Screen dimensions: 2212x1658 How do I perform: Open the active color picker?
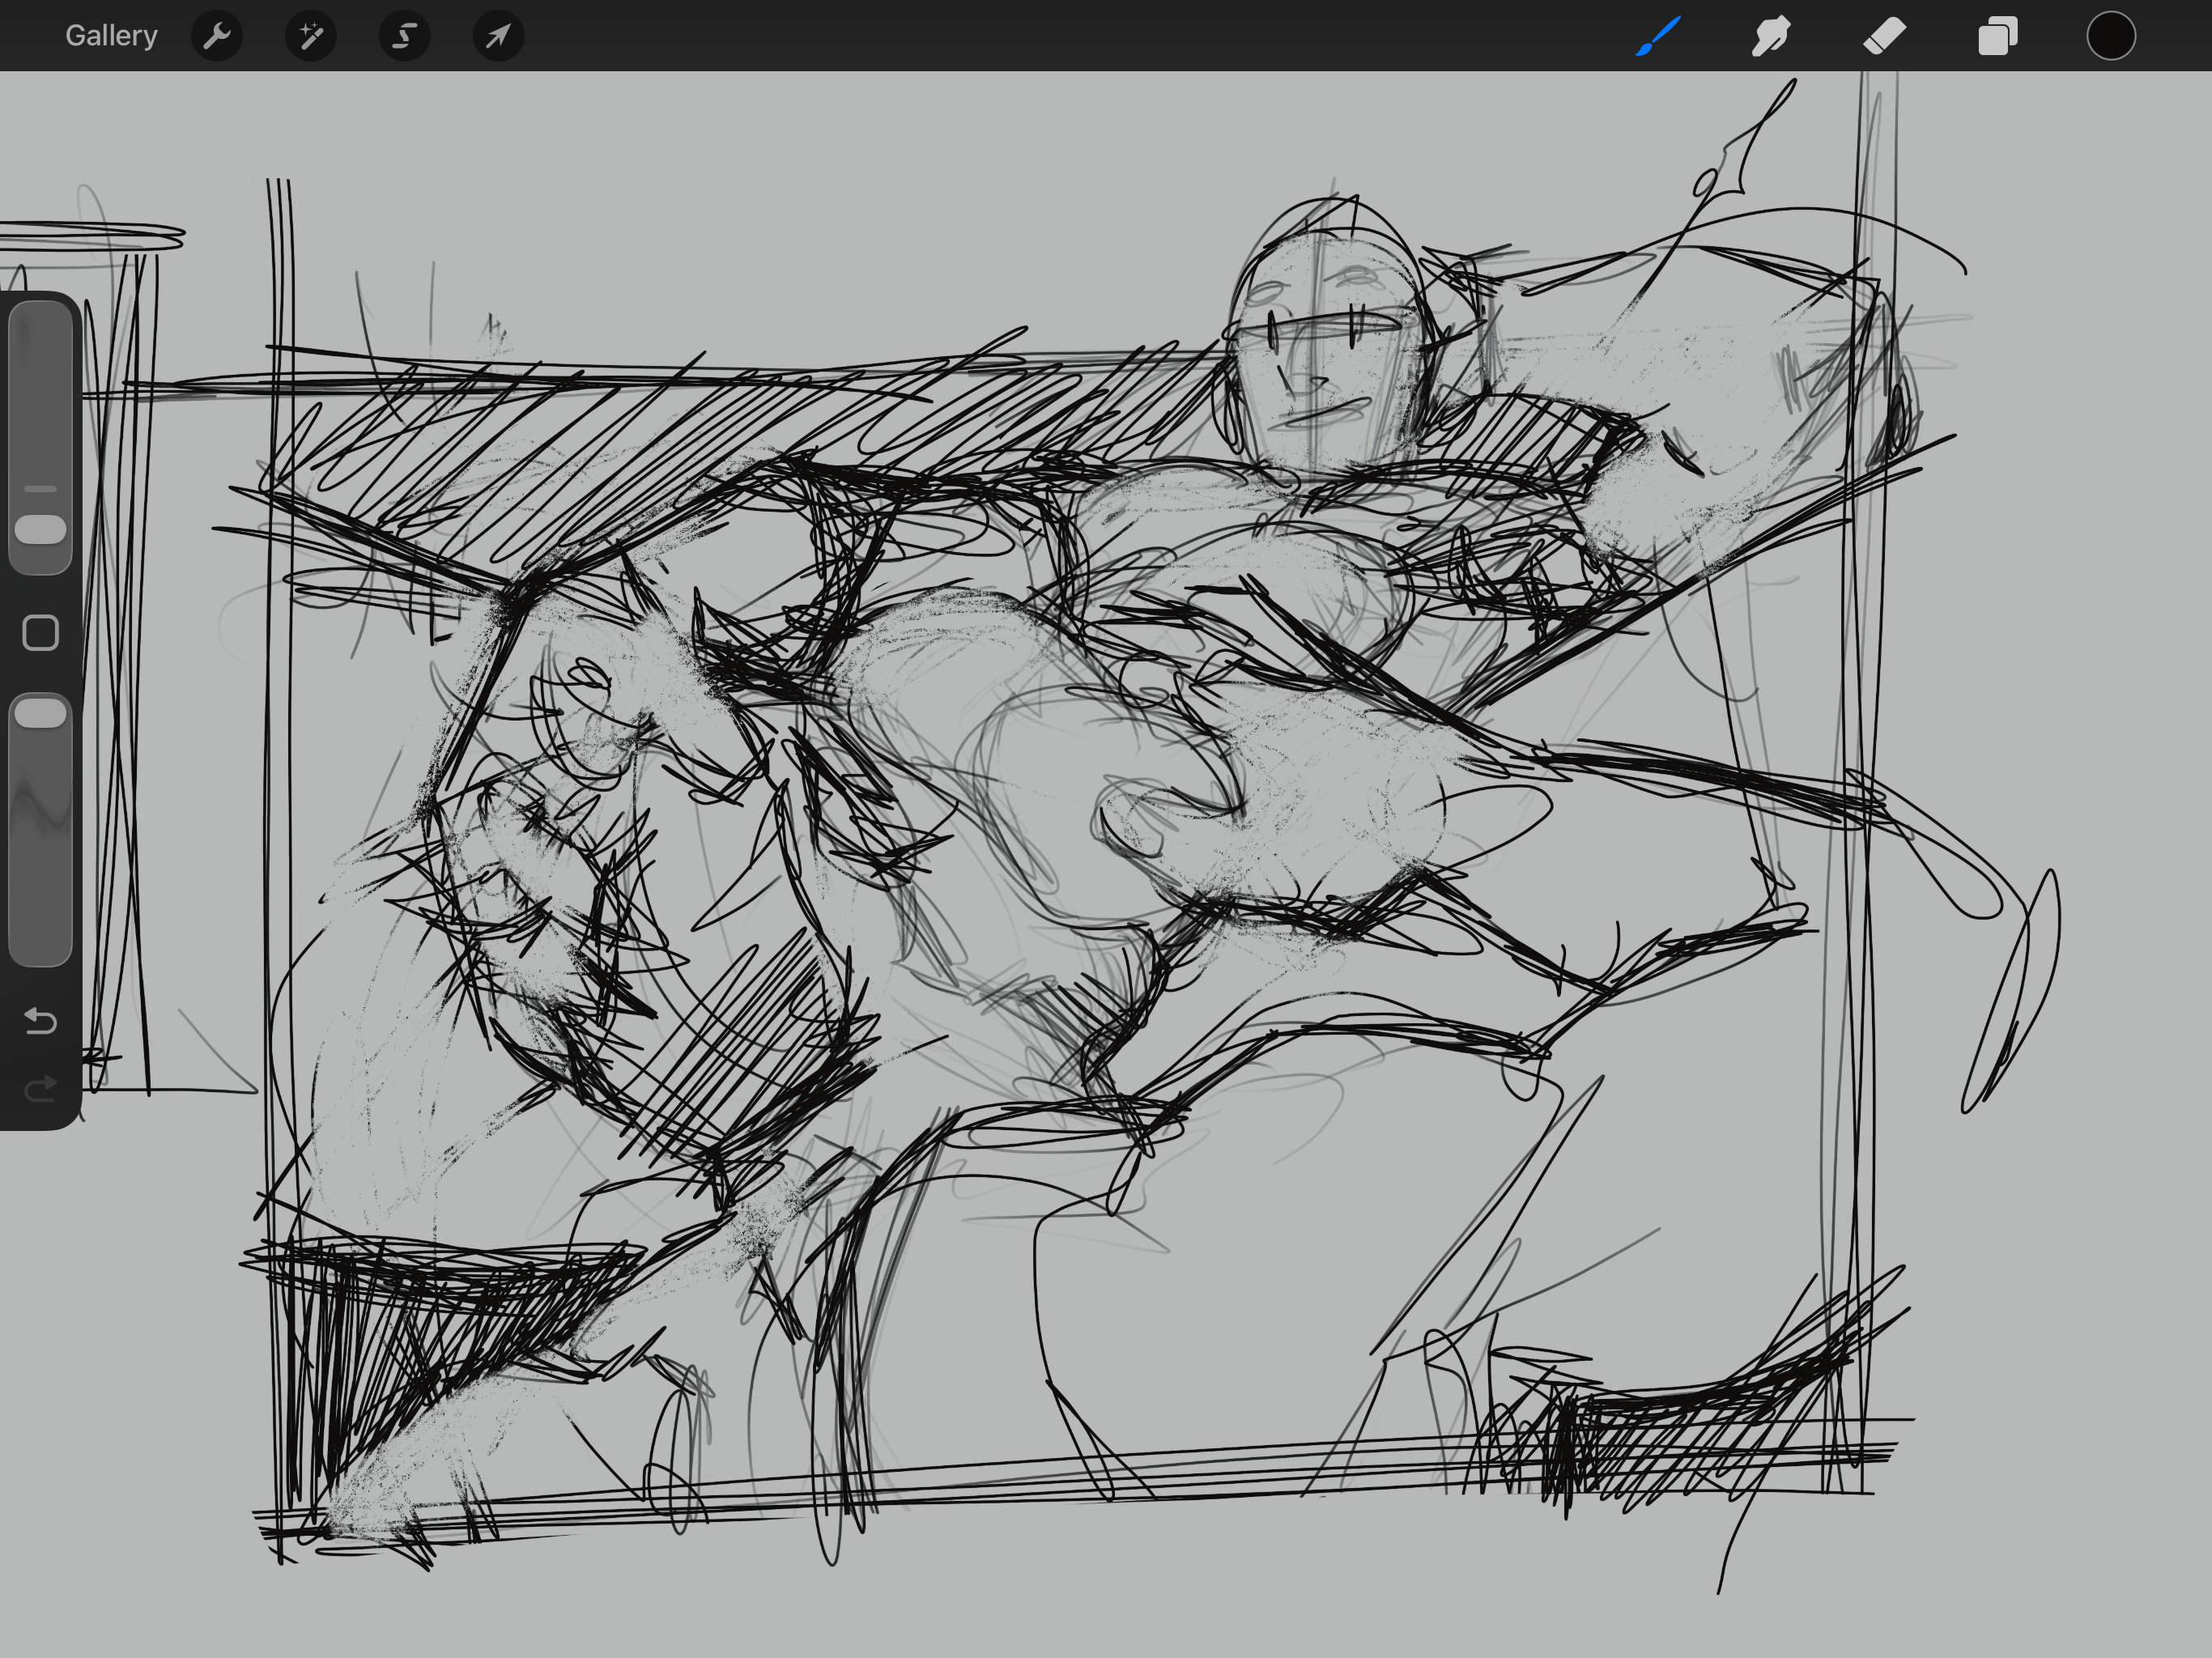(2111, 36)
